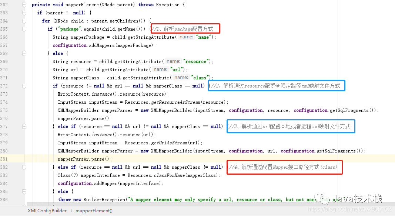Click line number 384 in the gutter
This screenshot has height=216, width=395.
pyautogui.click(x=4, y=184)
